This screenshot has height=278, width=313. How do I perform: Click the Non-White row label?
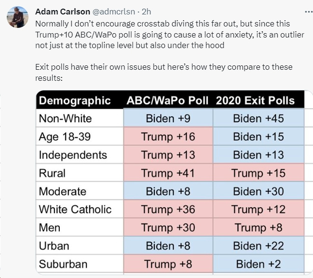pos(65,118)
